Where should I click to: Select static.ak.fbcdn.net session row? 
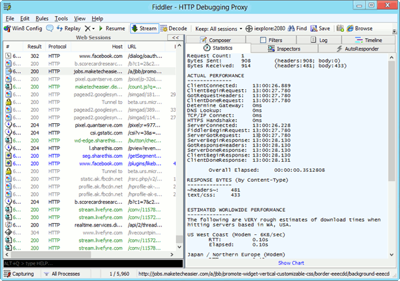(90, 179)
